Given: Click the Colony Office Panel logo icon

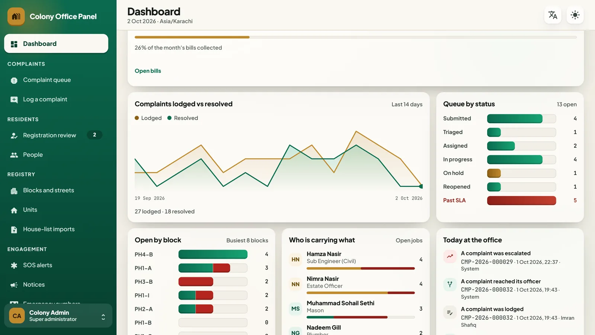Looking at the screenshot, I should click(x=16, y=16).
